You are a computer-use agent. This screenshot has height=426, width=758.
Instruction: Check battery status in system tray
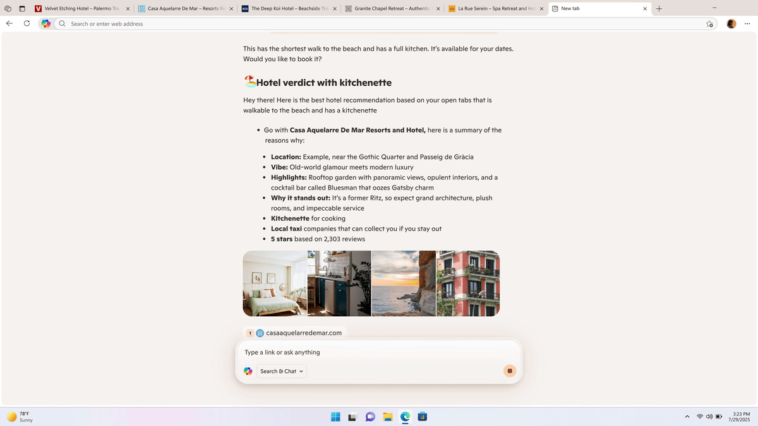click(719, 417)
